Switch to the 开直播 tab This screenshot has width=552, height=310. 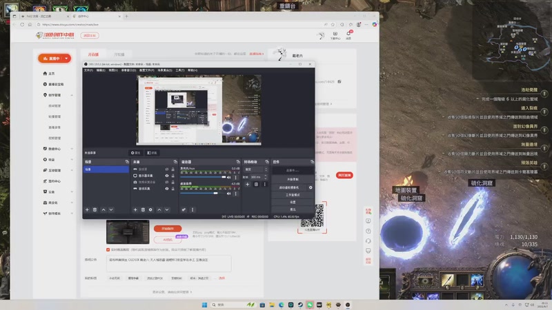pyautogui.click(x=93, y=54)
